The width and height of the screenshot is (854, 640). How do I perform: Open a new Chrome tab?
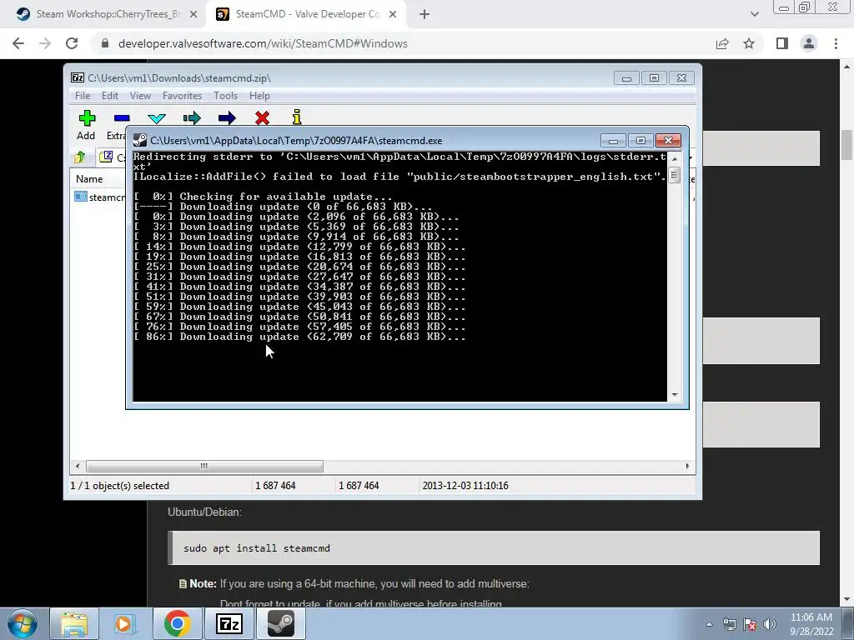point(424,15)
